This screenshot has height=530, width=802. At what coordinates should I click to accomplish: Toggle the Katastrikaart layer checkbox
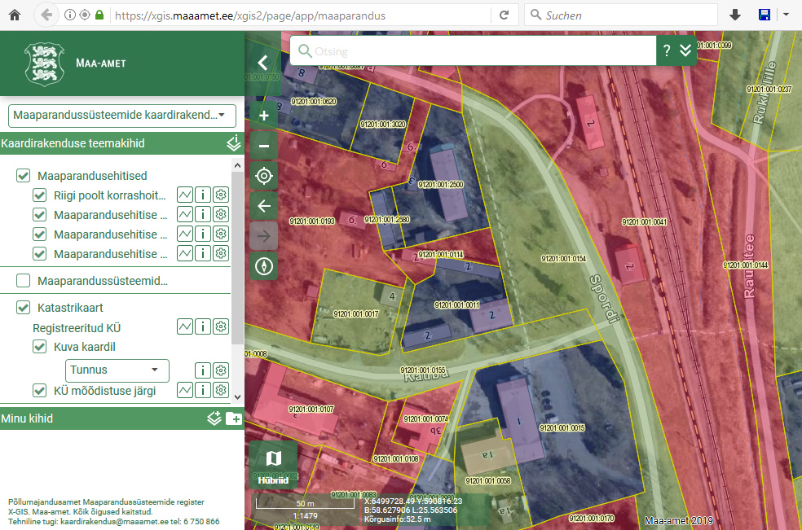(x=24, y=308)
